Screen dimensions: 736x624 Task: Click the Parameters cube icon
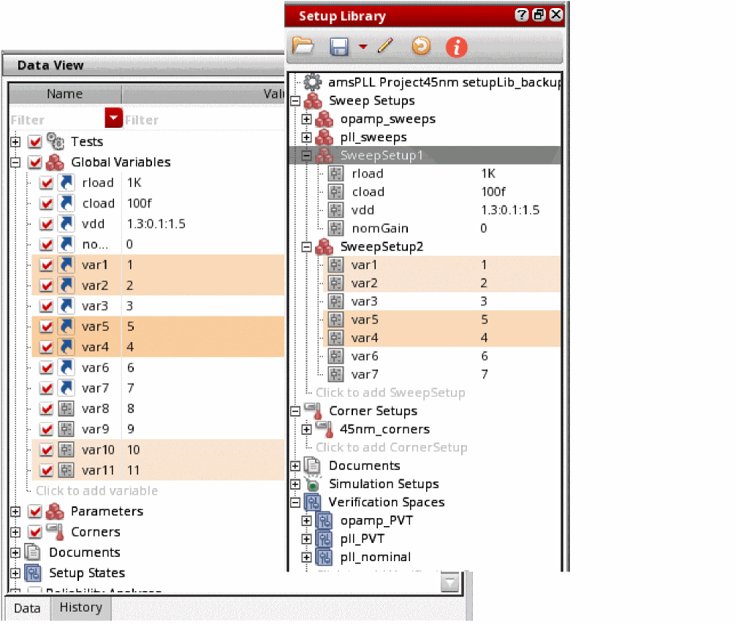(x=55, y=511)
